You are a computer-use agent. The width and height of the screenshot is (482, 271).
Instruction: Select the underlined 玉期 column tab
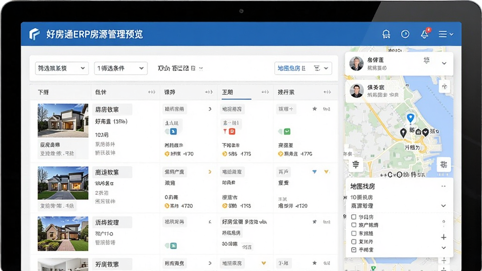(227, 92)
